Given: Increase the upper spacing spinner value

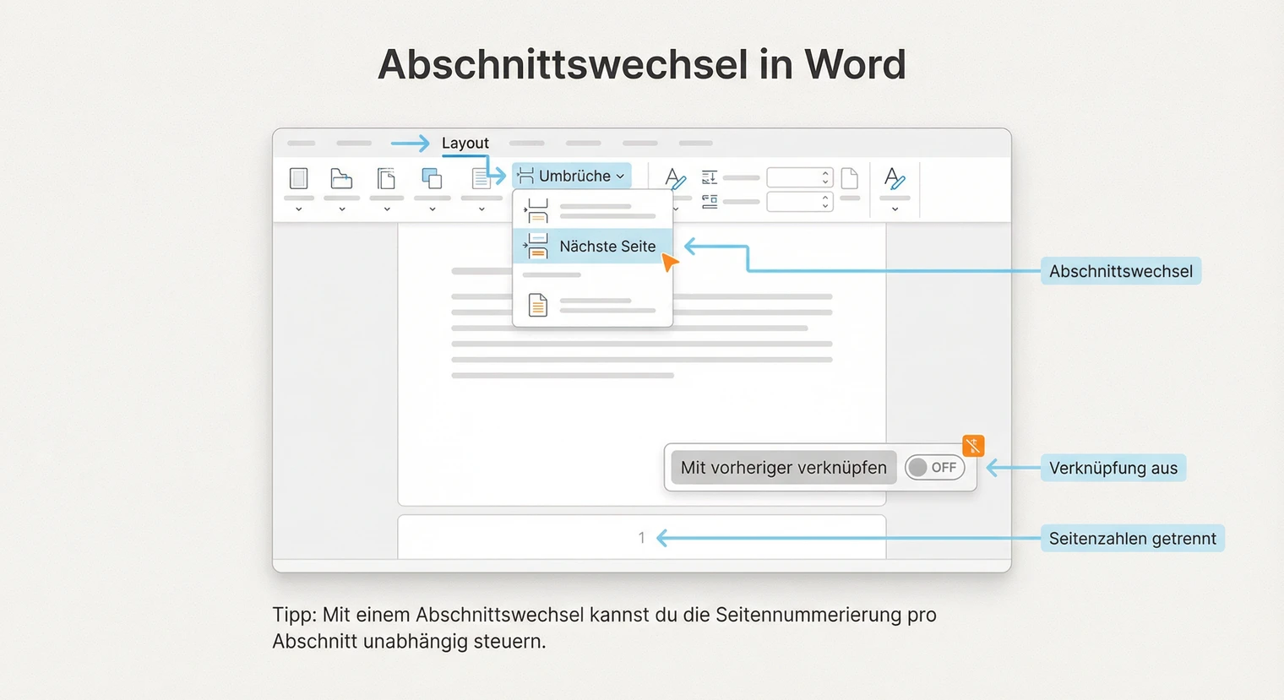Looking at the screenshot, I should pyautogui.click(x=824, y=171).
